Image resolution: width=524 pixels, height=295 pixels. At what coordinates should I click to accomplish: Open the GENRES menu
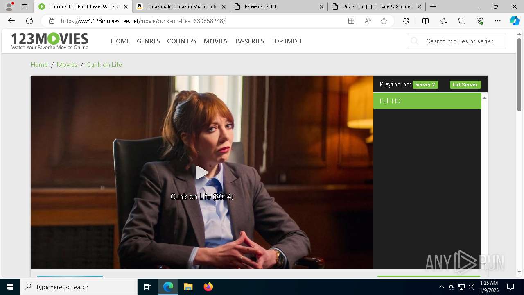pyautogui.click(x=149, y=41)
